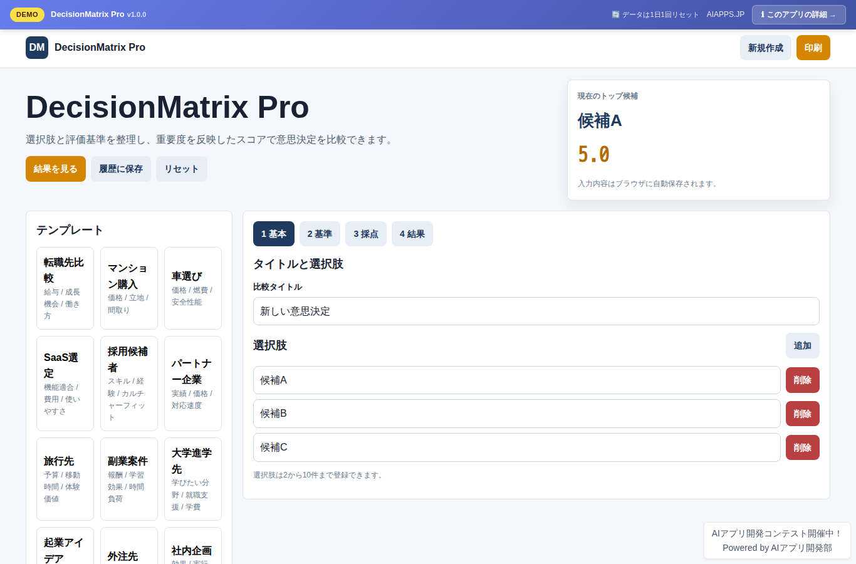The image size is (856, 564).
Task: Select the SaaS選定 template
Action: (x=65, y=384)
